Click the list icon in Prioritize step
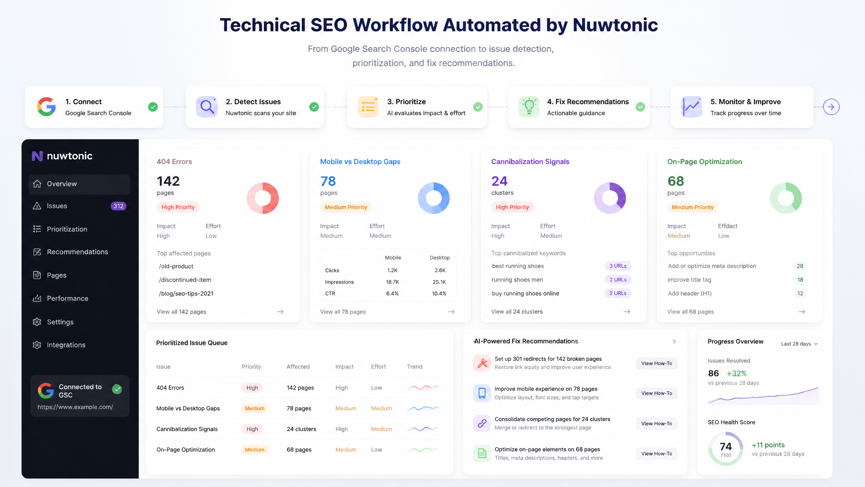The height and width of the screenshot is (487, 865). click(368, 107)
